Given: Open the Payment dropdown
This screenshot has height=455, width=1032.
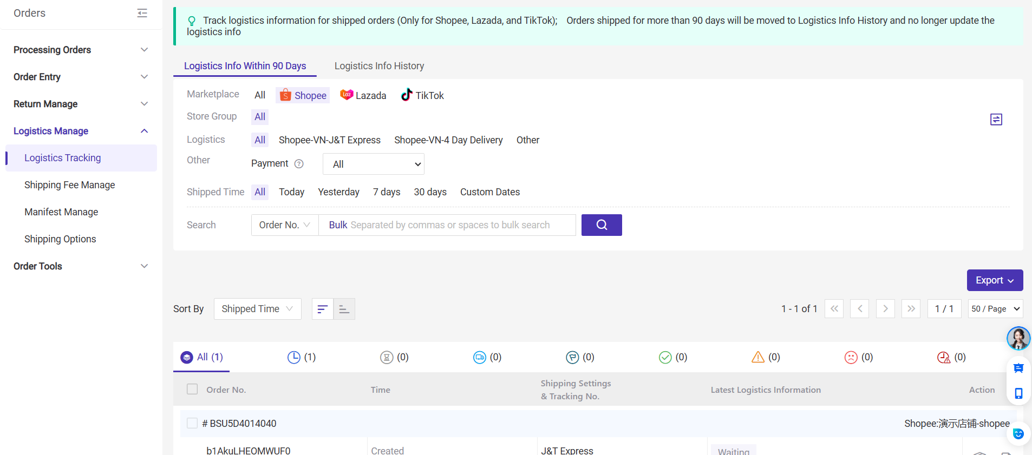Looking at the screenshot, I should tap(374, 164).
